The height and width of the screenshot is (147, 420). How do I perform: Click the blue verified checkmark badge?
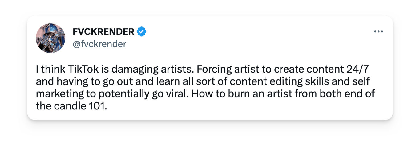[x=141, y=32]
